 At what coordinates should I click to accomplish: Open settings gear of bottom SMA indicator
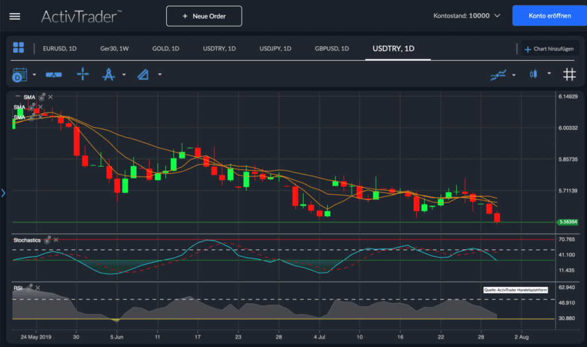(x=32, y=118)
